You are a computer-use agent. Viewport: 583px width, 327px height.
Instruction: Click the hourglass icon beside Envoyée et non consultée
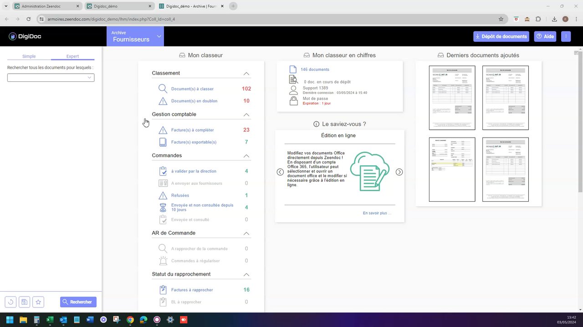coord(163,208)
